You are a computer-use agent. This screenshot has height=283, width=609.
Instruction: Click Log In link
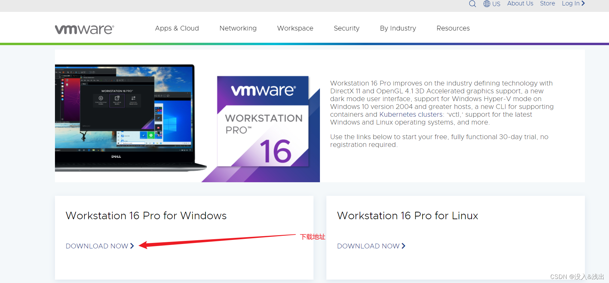click(571, 3)
